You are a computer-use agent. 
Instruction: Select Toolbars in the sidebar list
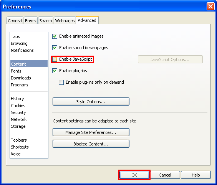click(29, 140)
